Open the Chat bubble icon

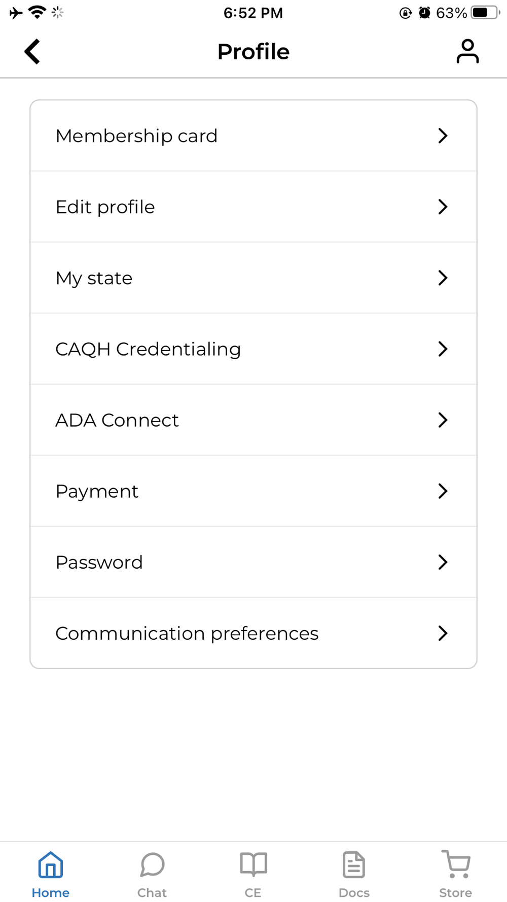point(152,865)
